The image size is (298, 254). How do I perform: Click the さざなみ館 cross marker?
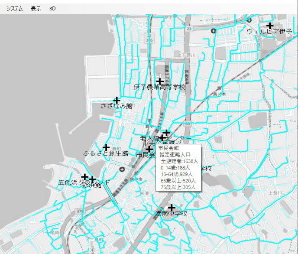(116, 100)
